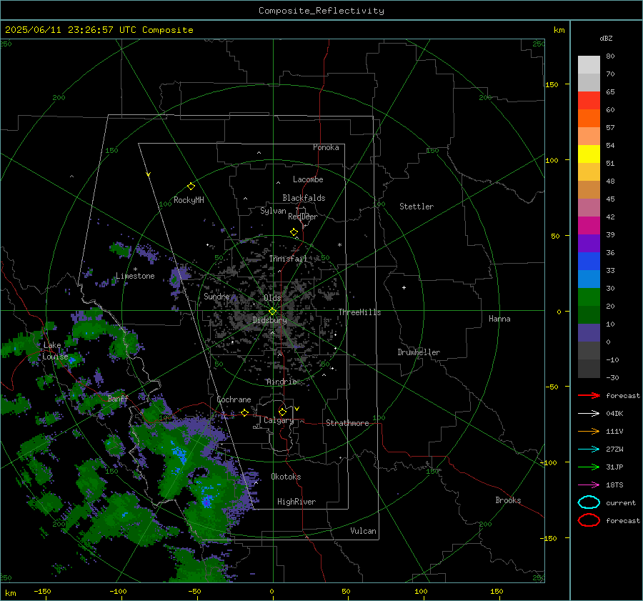Pick the red 65-60 dBZ legend swatch
The height and width of the screenshot is (601, 643).
(589, 101)
